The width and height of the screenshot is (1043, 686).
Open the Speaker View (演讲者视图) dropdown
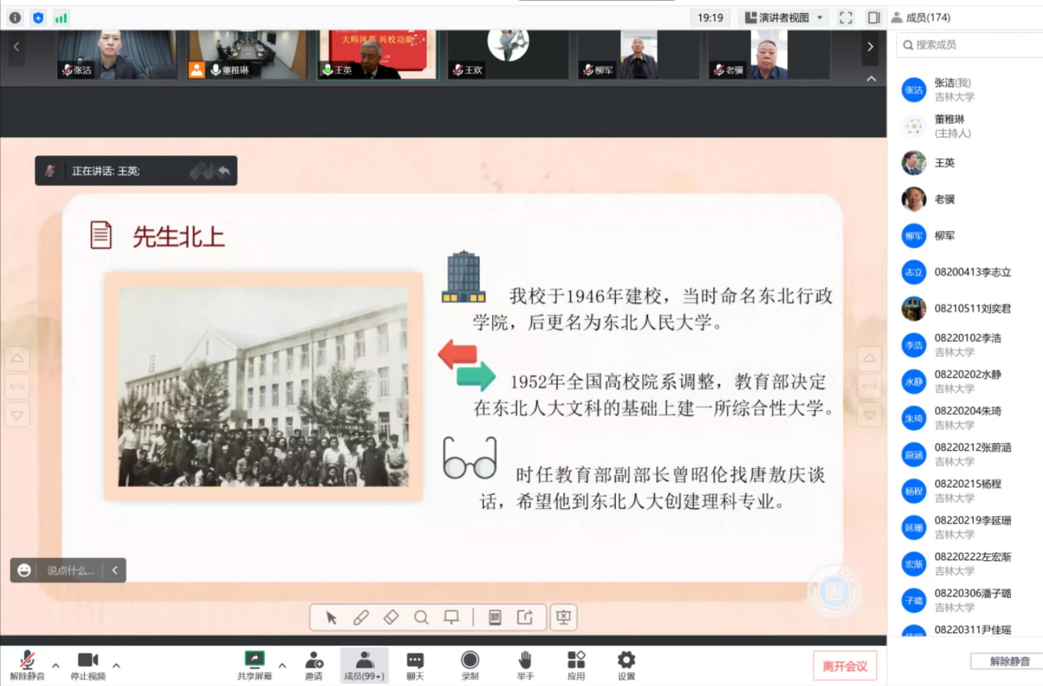click(783, 18)
